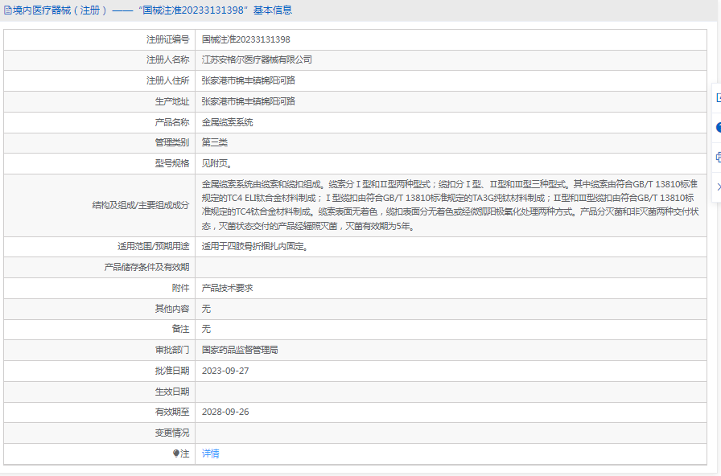Screen dimensions: 721x476
Task: Select the 无 value in 备注 row
Action: (x=206, y=329)
